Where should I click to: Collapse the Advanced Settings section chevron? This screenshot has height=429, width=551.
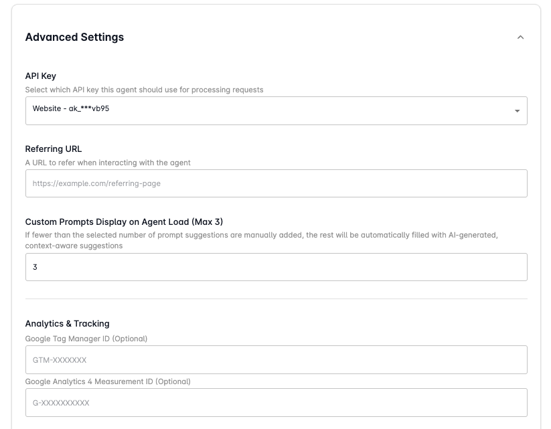tap(520, 37)
